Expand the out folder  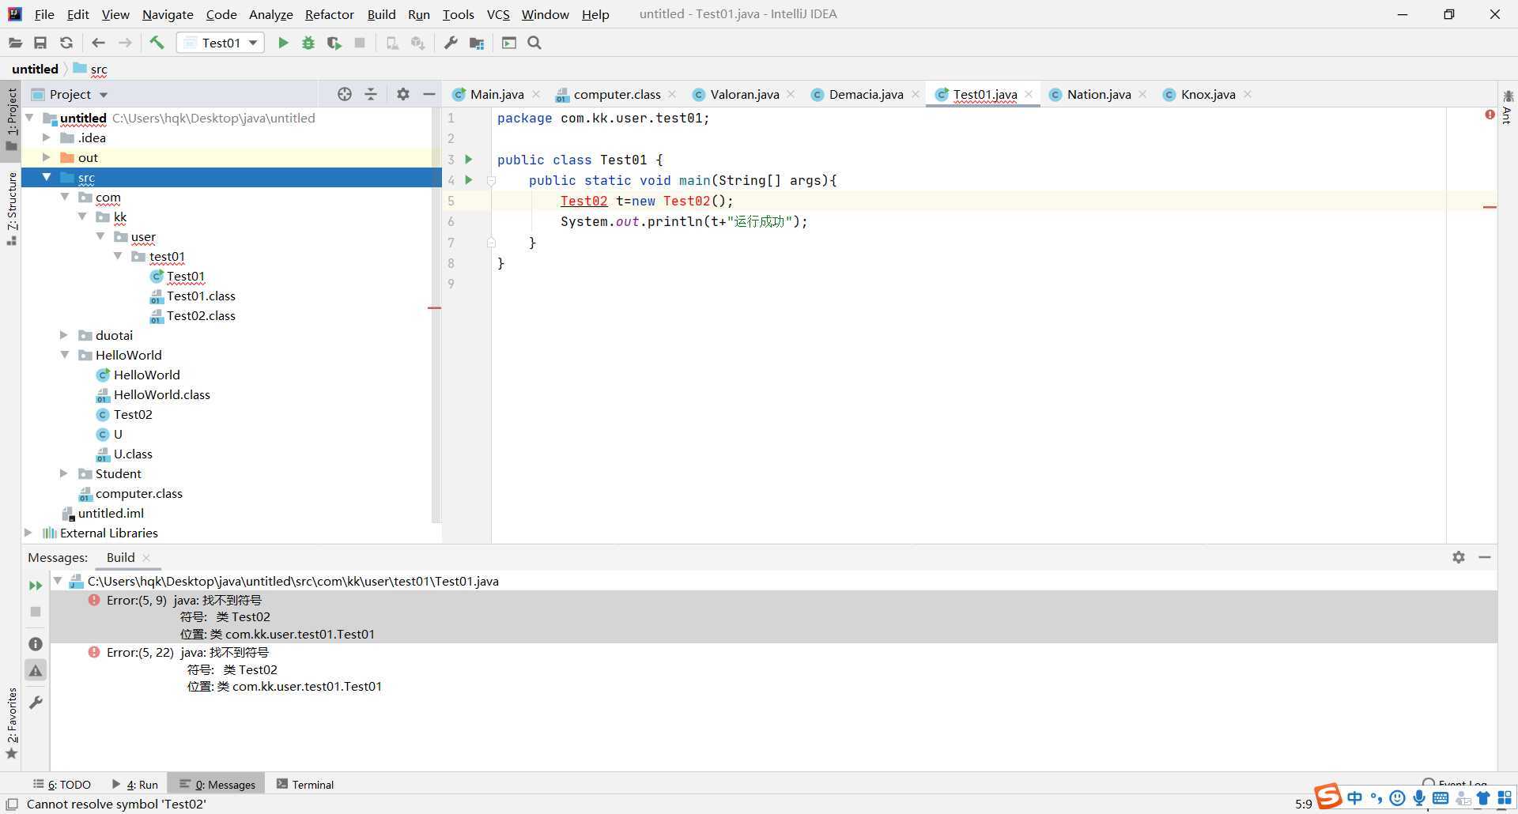[x=46, y=157]
